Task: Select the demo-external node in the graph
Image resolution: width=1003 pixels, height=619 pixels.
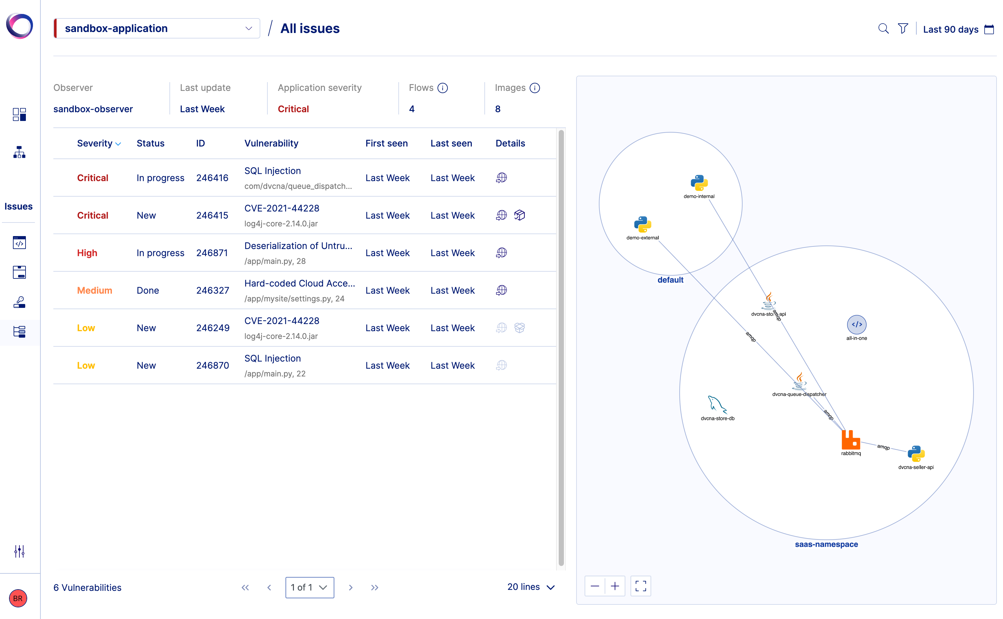Action: click(642, 224)
